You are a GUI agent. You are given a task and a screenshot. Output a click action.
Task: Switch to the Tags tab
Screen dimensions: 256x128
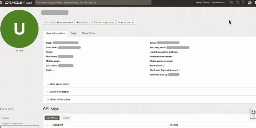[x=73, y=33]
